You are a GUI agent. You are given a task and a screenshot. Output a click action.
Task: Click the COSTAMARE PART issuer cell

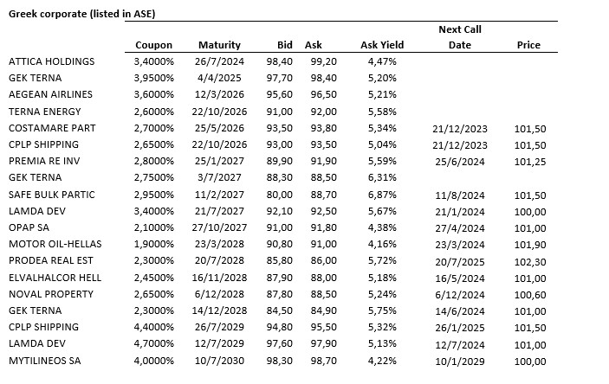[52, 128]
